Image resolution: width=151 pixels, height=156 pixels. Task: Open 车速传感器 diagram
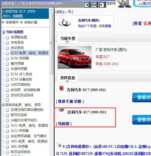click(x=19, y=69)
